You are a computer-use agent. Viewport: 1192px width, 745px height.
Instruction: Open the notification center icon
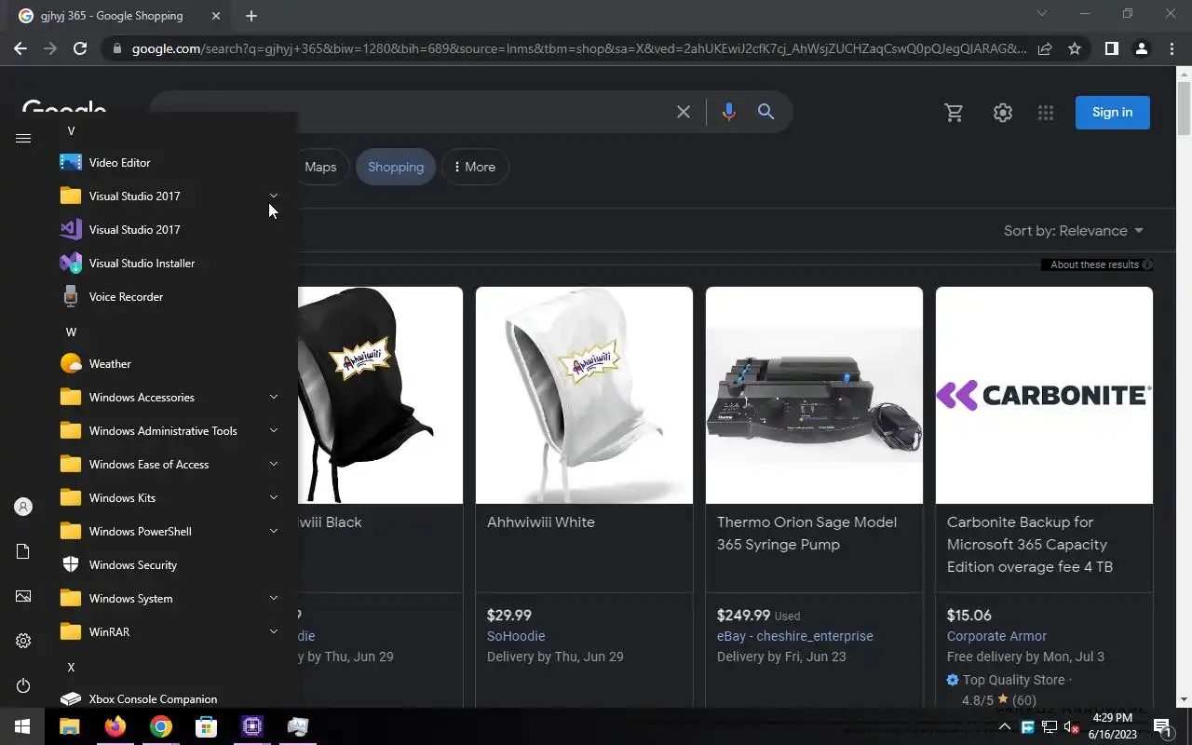click(1162, 726)
